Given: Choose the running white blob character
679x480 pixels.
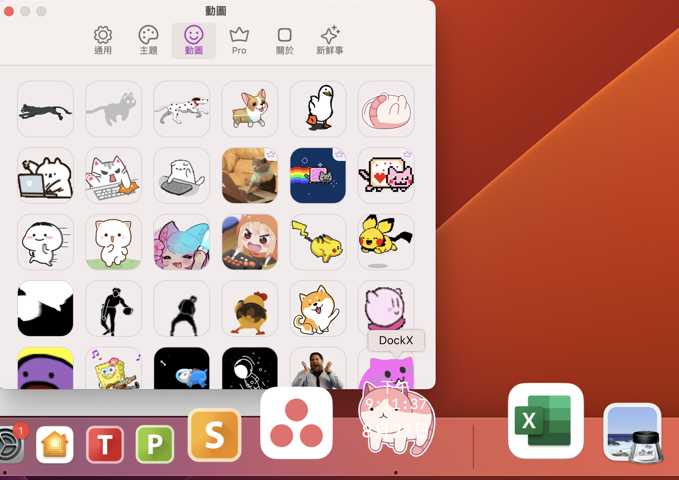Looking at the screenshot, I should (45, 242).
